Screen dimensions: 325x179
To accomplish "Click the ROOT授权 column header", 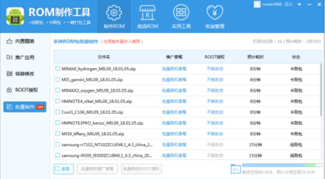I will pos(215,57).
